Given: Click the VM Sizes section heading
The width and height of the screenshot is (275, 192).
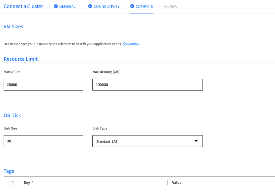Looking at the screenshot, I should coord(13,26).
